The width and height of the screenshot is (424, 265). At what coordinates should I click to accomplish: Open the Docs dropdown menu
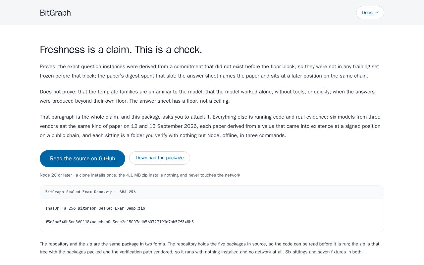pyautogui.click(x=370, y=13)
